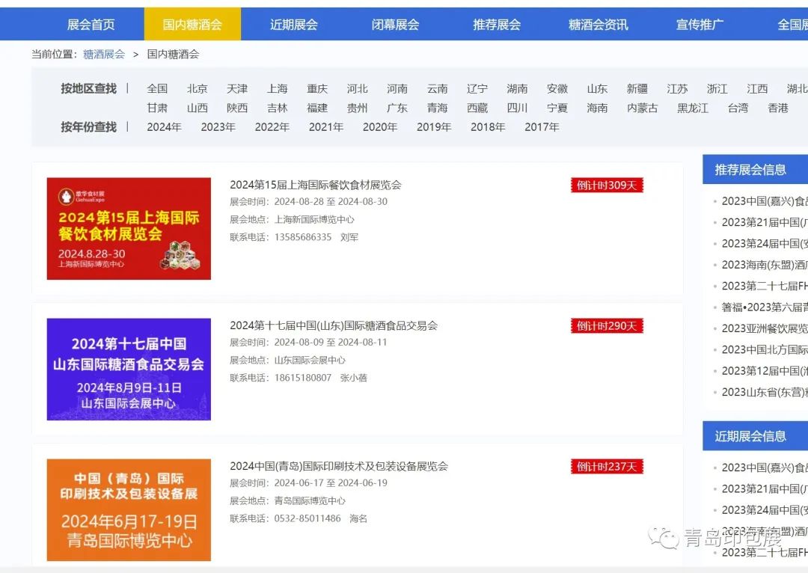The width and height of the screenshot is (808, 573).
Task: Select 2017年 in the year filter
Action: pyautogui.click(x=542, y=127)
